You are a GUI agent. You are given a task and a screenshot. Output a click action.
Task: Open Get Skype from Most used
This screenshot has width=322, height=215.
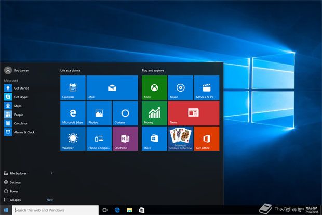coord(29,97)
